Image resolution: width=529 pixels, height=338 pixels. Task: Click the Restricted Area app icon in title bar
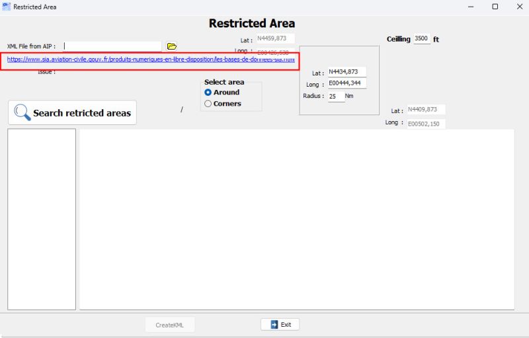pyautogui.click(x=7, y=7)
